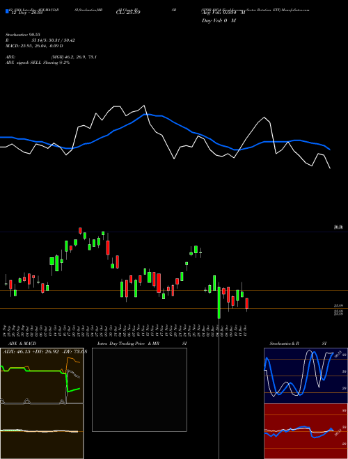Click the tall green candle on 04 Dec

tap(219, 303)
